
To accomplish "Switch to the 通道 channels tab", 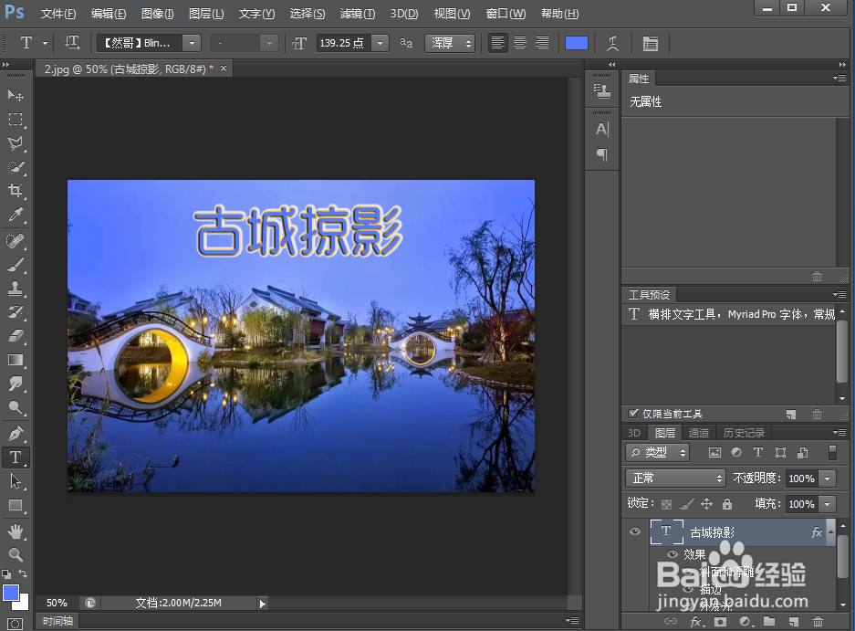I will [x=698, y=432].
